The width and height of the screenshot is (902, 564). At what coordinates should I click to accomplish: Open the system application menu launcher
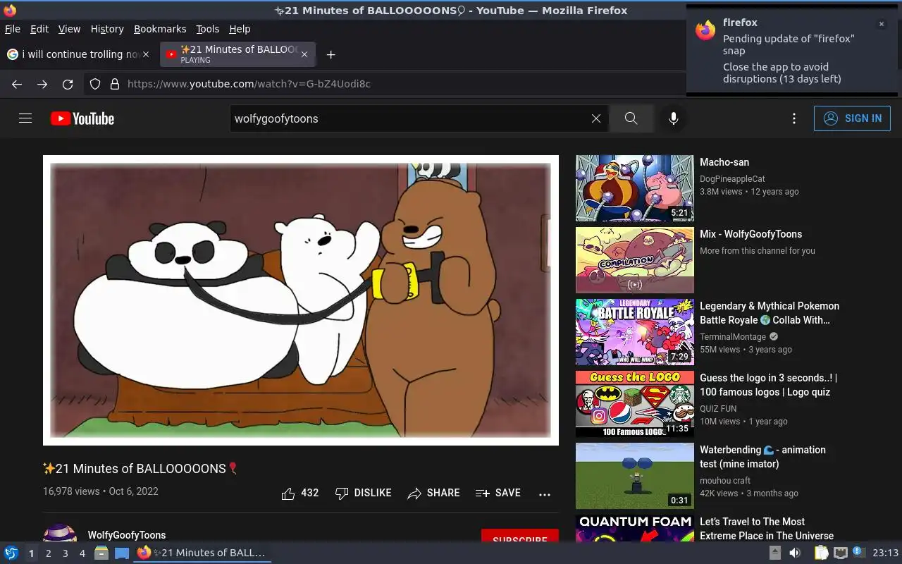point(11,553)
